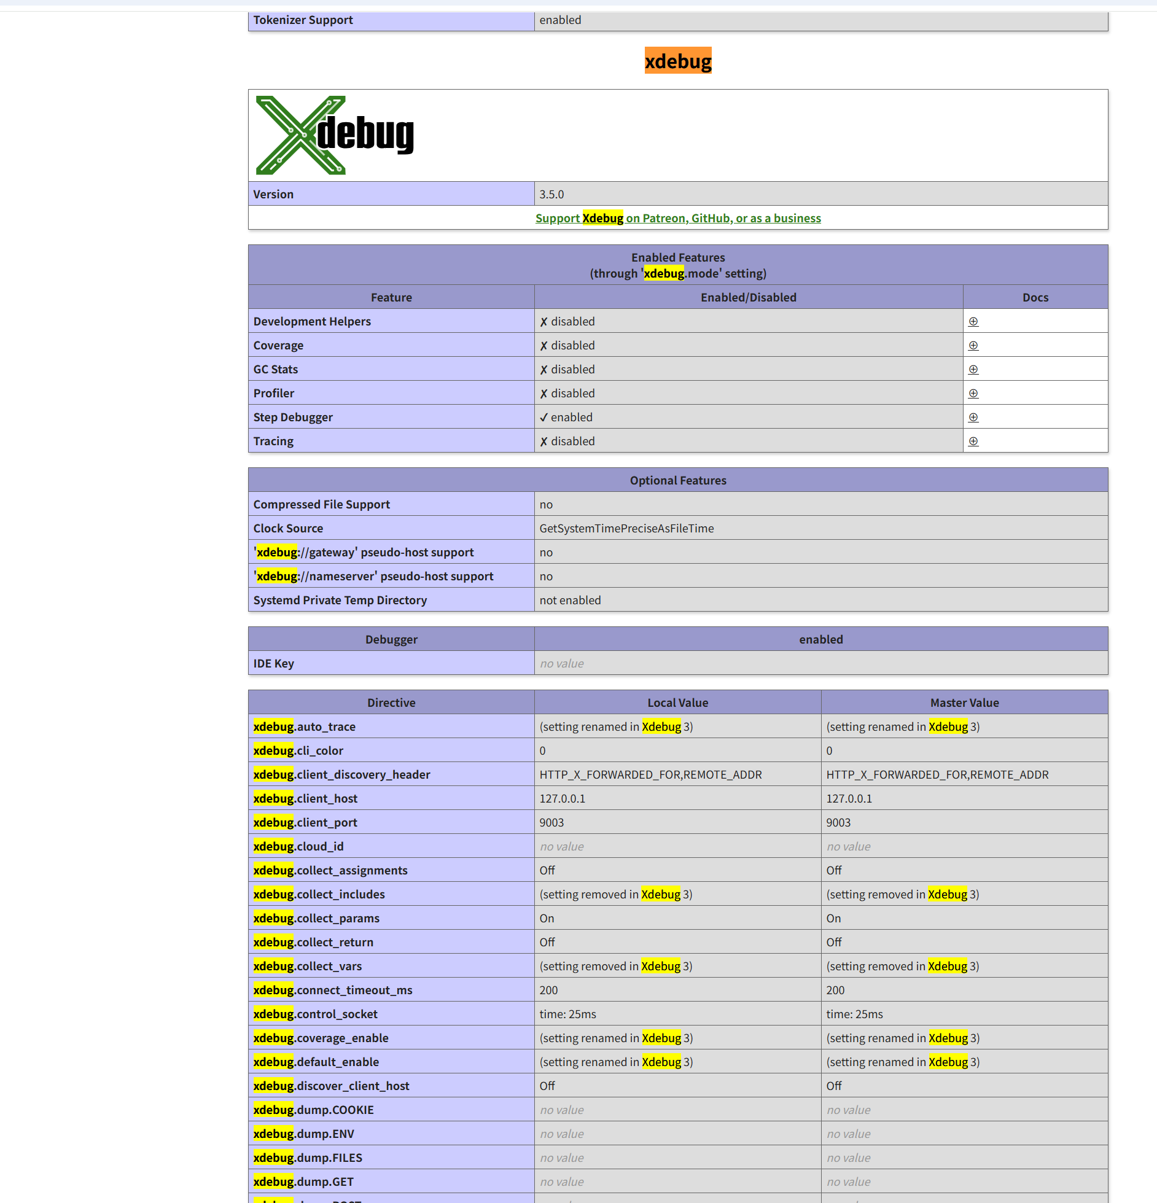Open Support Xdebug on Patreon link
This screenshot has width=1157, height=1203.
coord(678,218)
